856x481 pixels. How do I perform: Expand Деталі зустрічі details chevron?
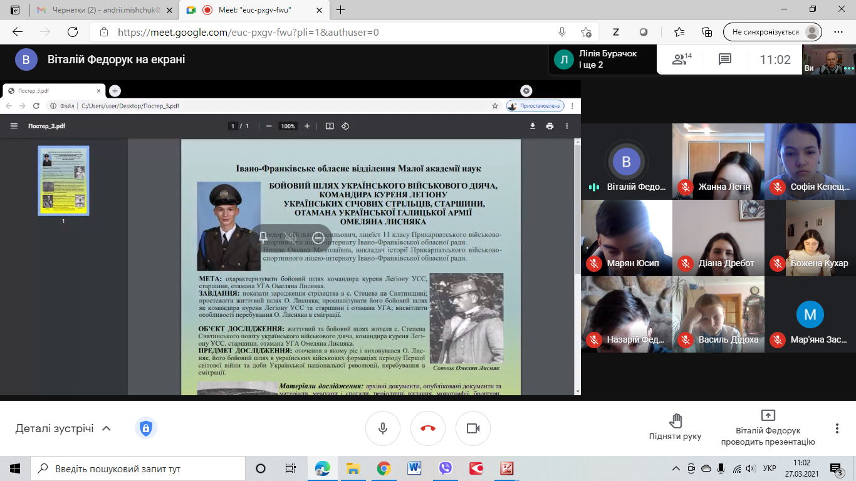(107, 429)
